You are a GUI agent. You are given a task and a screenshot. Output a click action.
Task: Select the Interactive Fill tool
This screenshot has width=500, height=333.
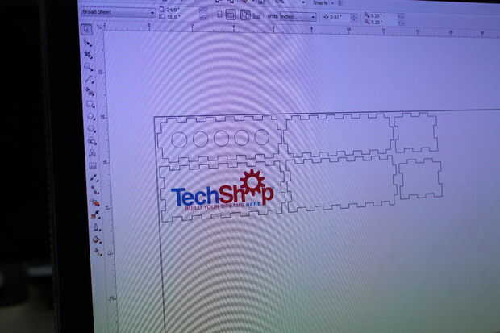point(98,252)
